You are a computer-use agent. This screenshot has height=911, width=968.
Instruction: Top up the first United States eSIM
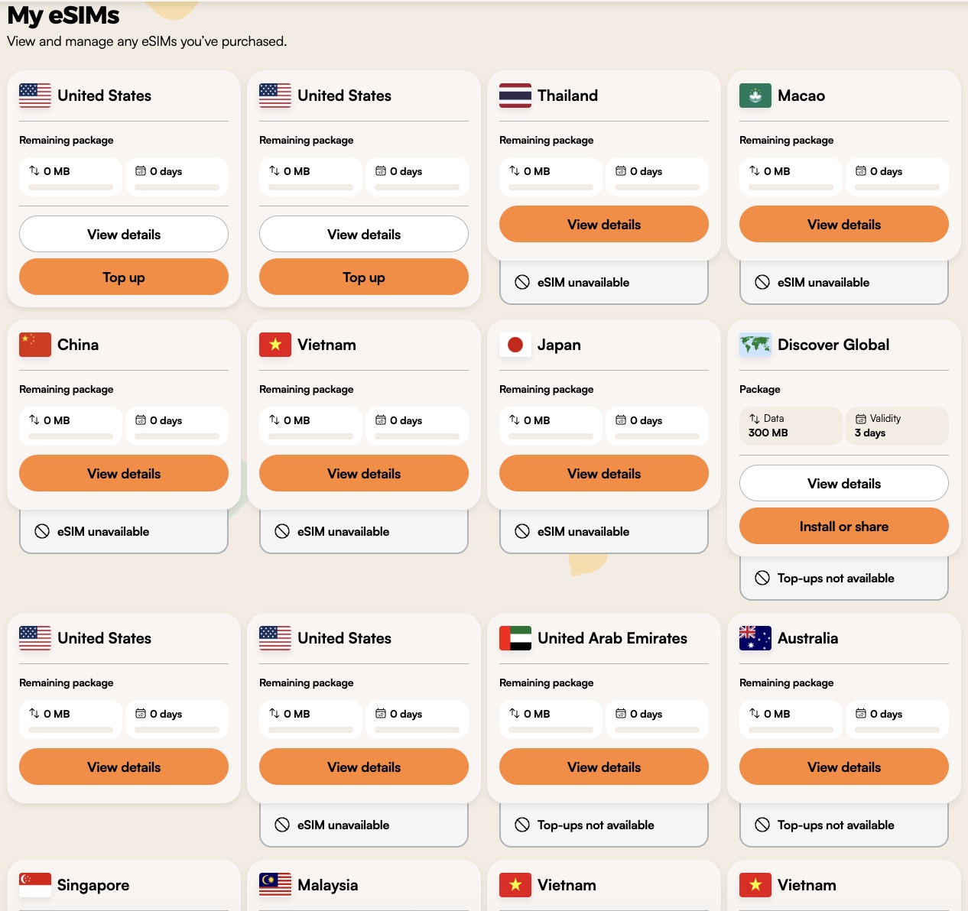pos(123,277)
